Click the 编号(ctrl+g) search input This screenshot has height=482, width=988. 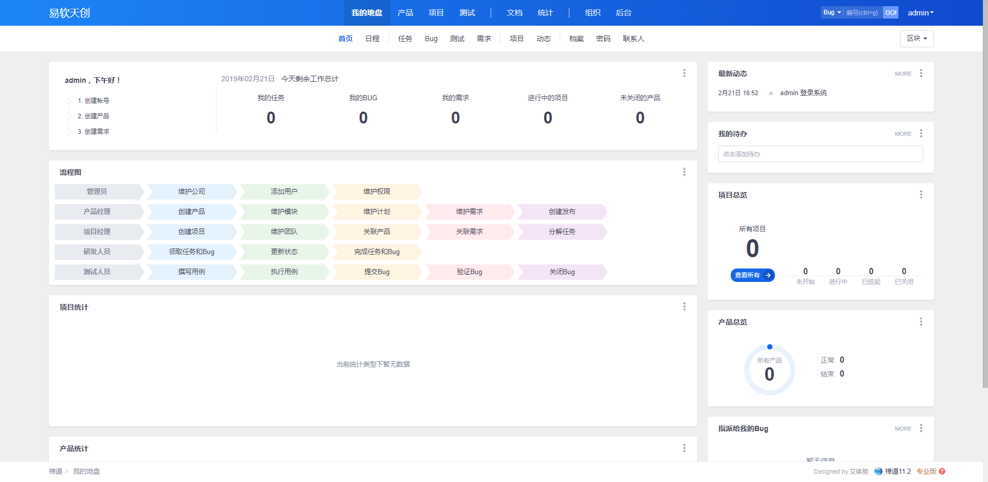point(863,12)
